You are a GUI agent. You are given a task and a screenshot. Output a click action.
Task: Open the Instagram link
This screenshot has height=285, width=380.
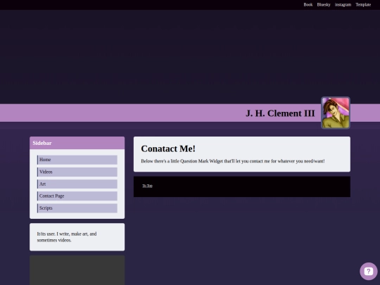343,5
